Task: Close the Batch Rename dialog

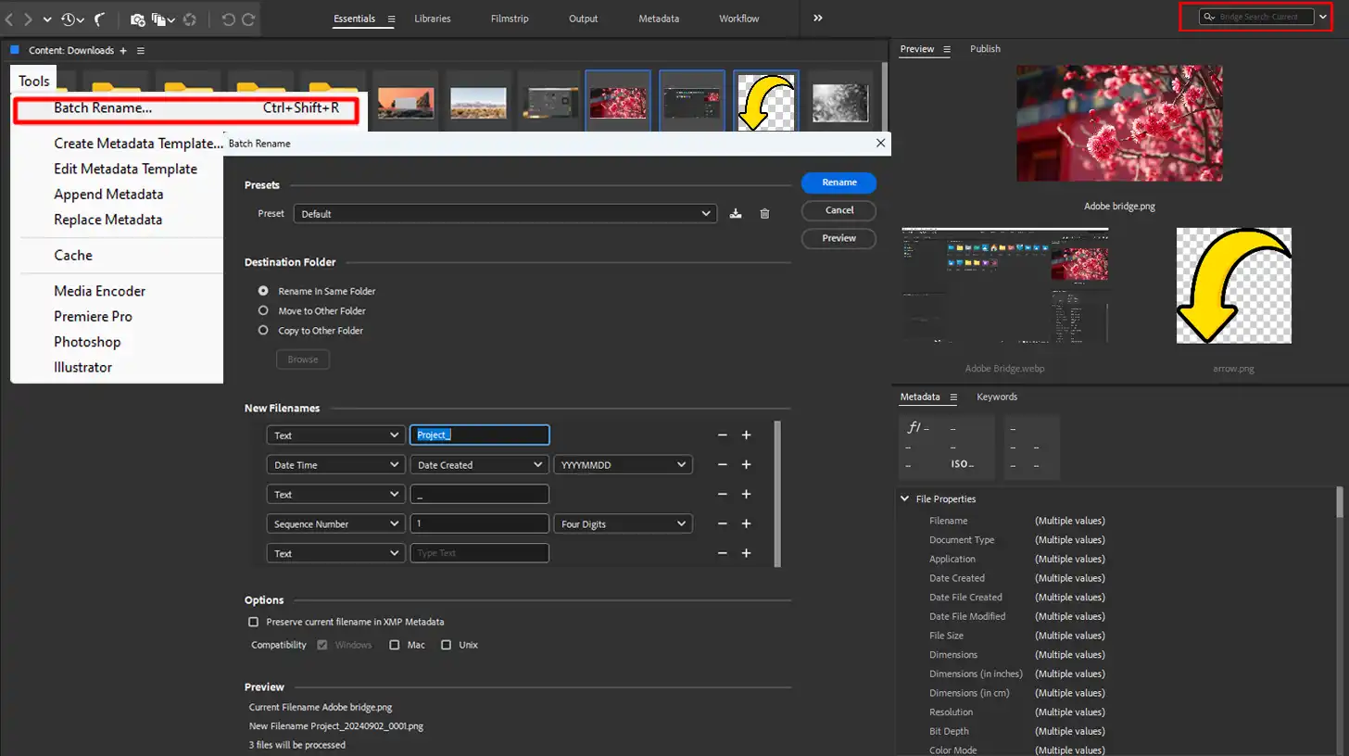Action: coord(879,144)
